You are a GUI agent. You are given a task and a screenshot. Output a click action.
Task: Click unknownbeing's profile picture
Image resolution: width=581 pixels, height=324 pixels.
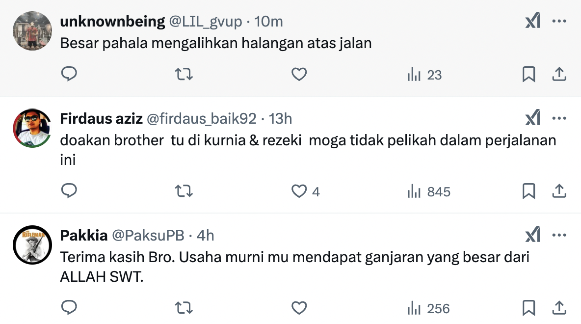tap(32, 30)
